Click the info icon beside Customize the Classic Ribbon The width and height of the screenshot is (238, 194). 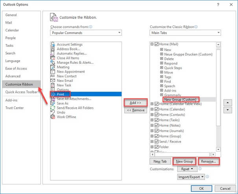click(196, 27)
